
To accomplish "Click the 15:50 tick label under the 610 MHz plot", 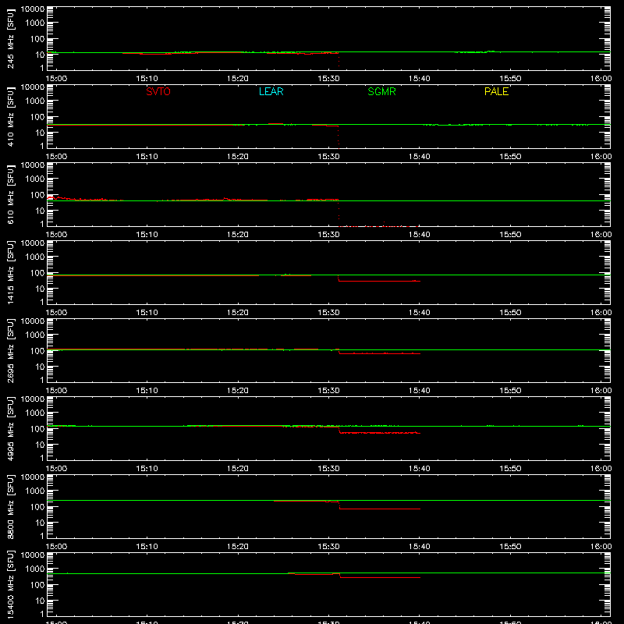I will pos(510,235).
